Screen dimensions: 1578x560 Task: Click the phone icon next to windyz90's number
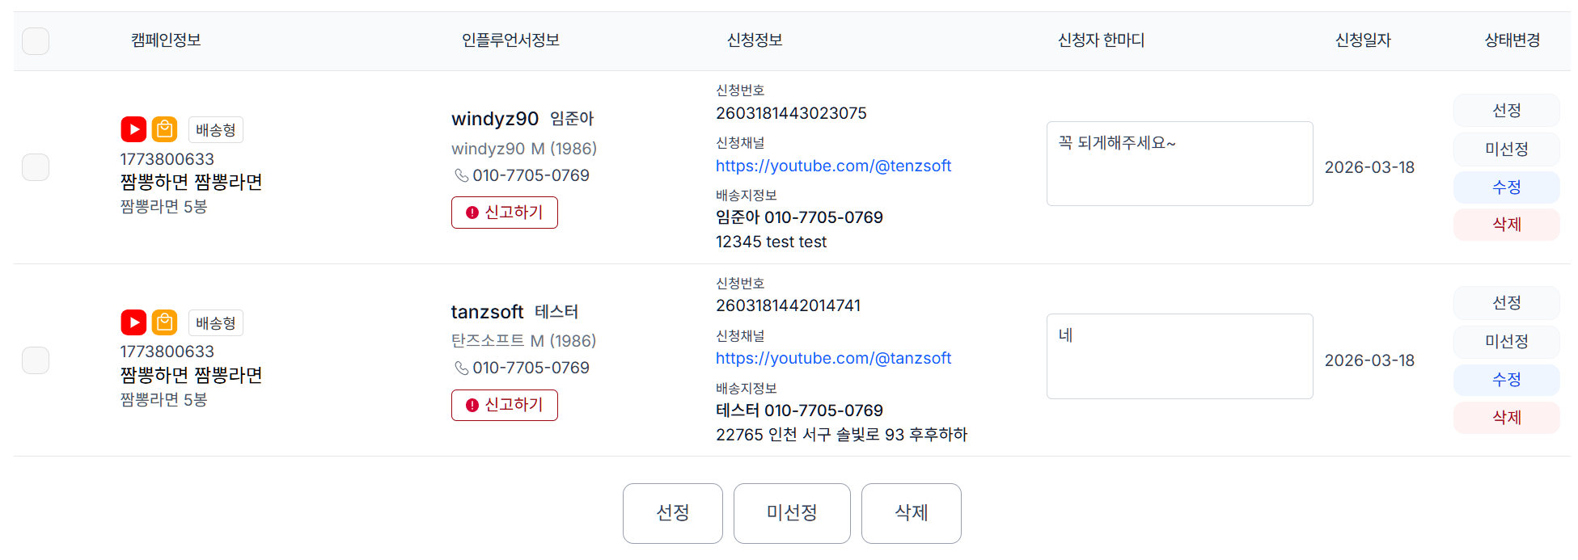pos(461,175)
